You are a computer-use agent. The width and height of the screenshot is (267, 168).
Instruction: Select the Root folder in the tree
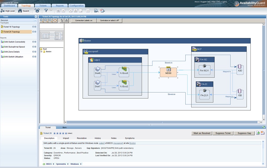(x=45, y=49)
